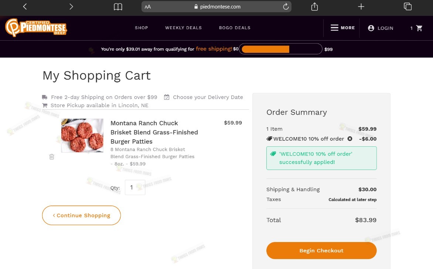Click Choose your Delivery Date text
433x269 pixels.
point(208,97)
